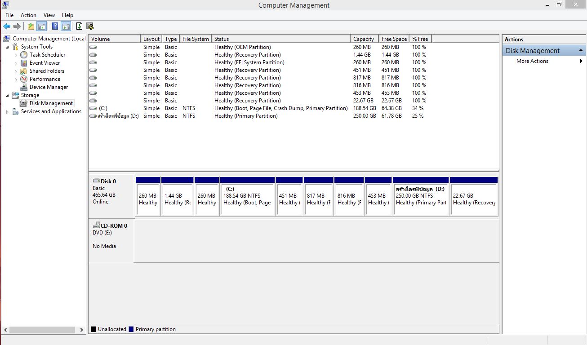
Task: Expand the Performance tree node
Action: pos(16,80)
